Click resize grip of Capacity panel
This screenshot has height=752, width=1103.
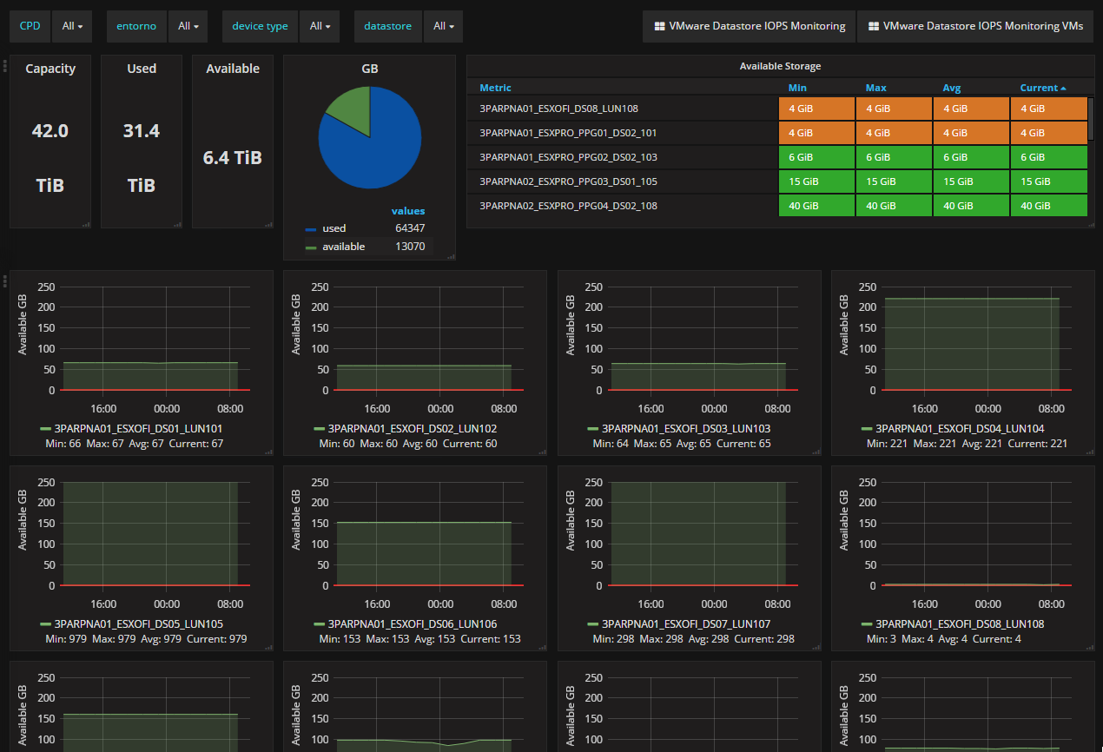click(86, 224)
